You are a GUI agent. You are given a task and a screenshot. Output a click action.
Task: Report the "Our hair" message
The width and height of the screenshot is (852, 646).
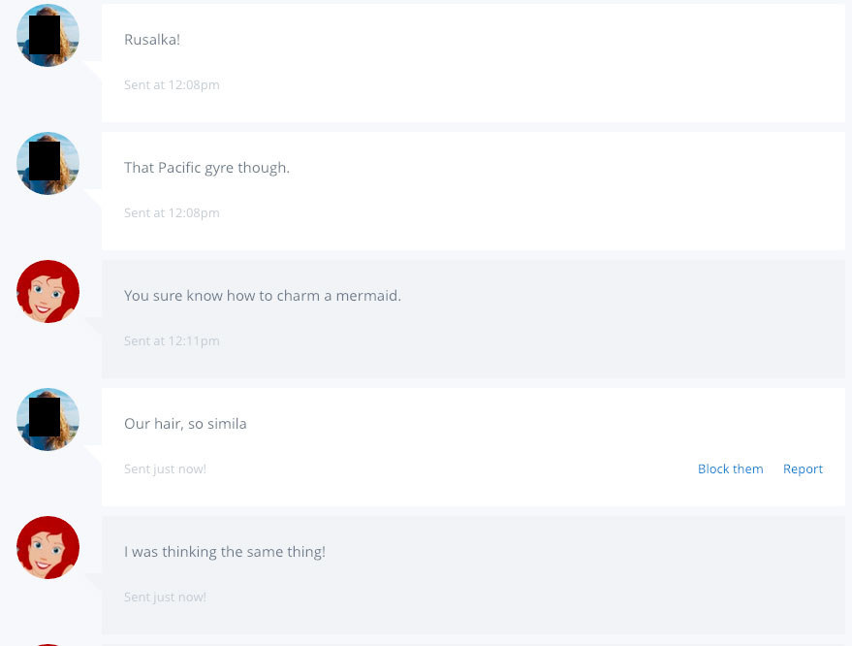coord(803,468)
